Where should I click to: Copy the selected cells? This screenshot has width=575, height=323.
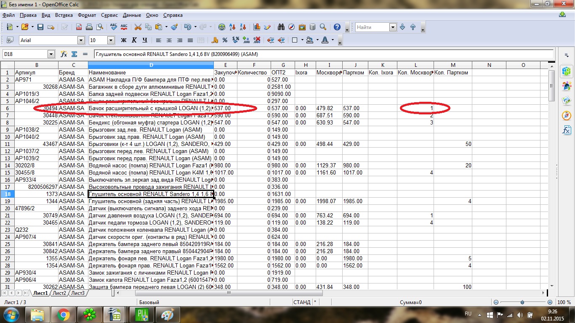[x=148, y=27]
